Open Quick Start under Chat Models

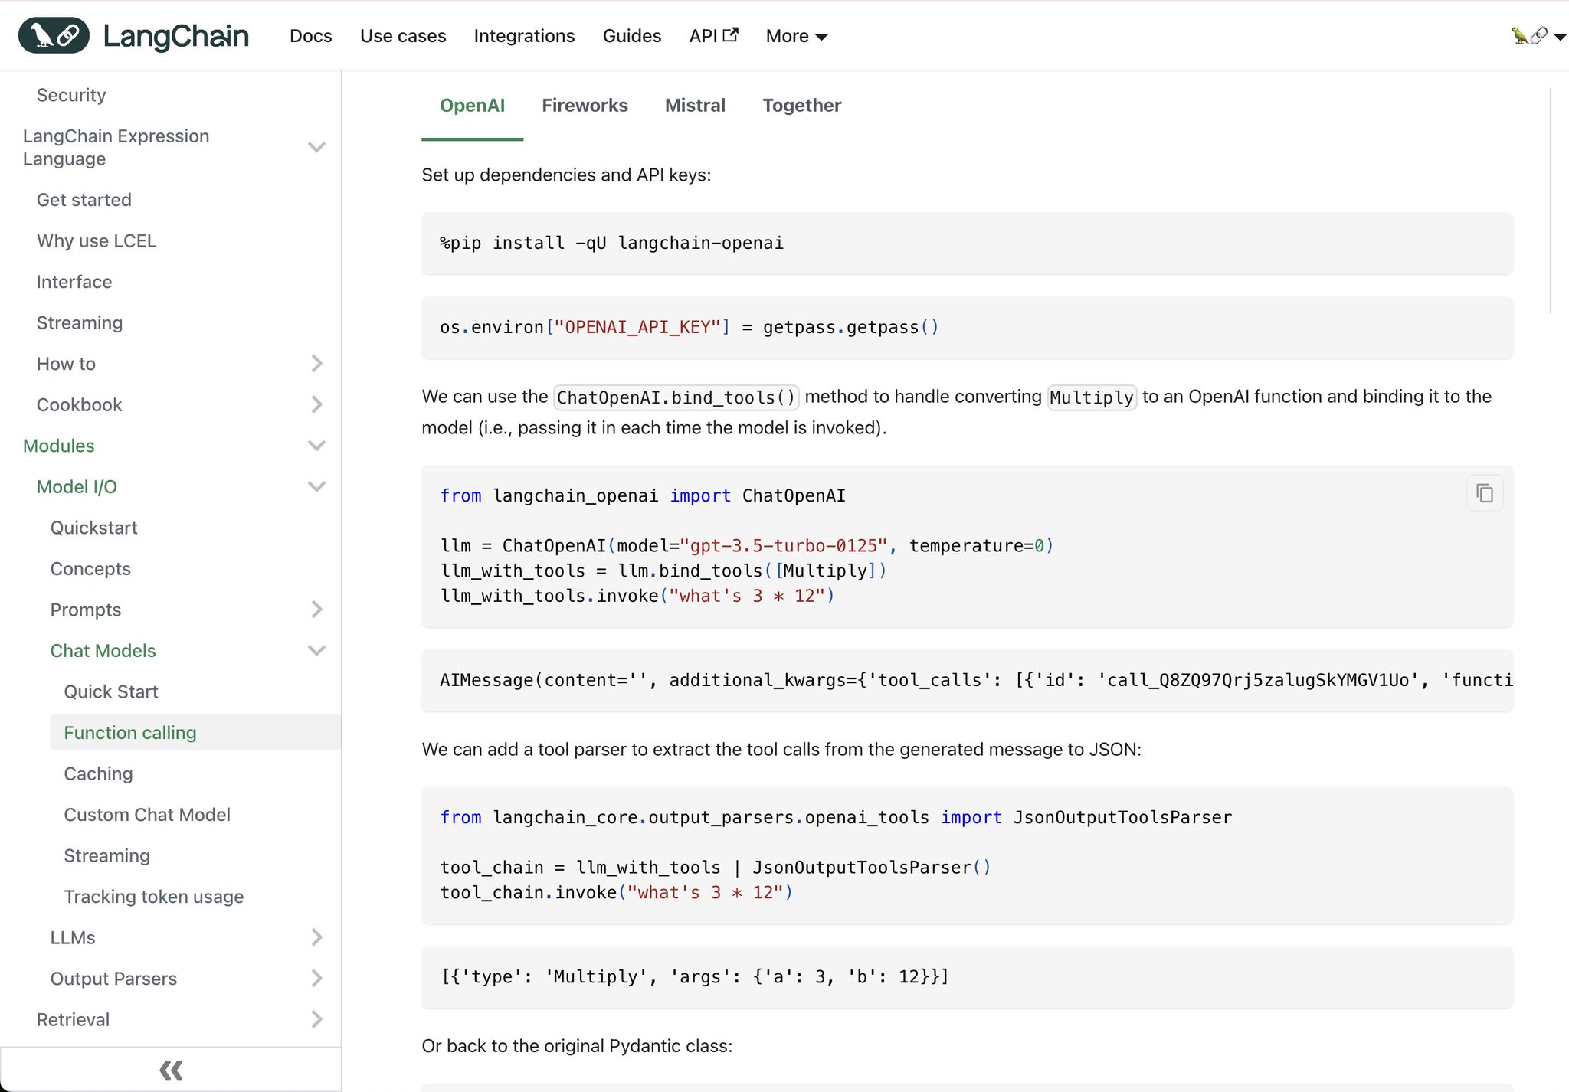111,691
